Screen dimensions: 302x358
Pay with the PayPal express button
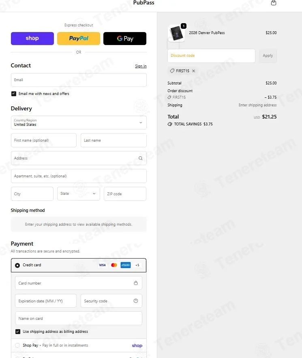(79, 39)
